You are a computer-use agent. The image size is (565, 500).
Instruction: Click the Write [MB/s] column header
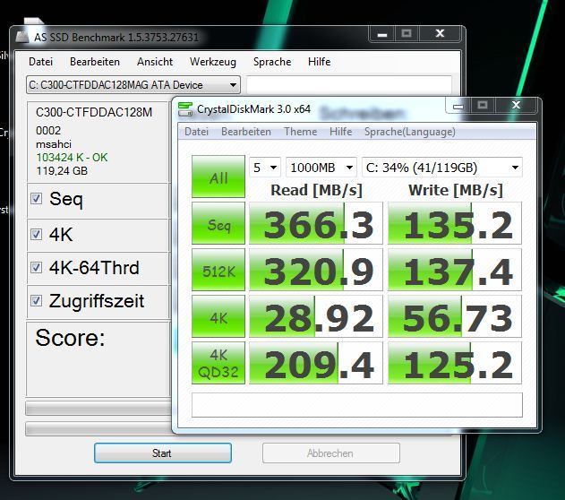coord(456,190)
